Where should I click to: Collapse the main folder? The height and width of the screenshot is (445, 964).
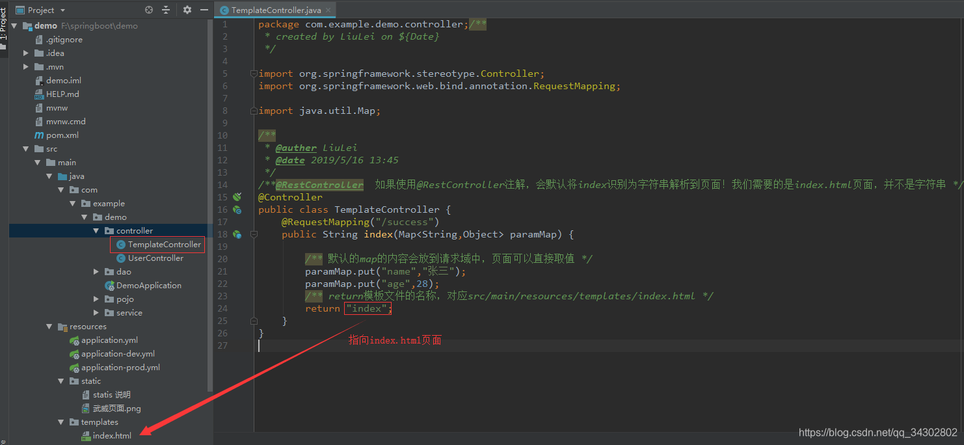tap(38, 163)
